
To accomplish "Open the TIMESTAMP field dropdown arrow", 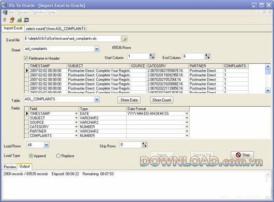I will (x=76, y=113).
